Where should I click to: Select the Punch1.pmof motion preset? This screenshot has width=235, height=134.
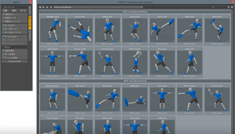click(80, 63)
